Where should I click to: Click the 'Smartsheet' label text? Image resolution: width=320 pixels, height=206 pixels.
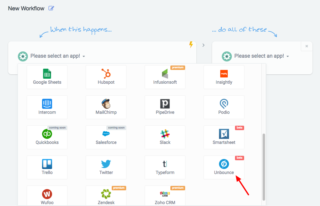224,142
